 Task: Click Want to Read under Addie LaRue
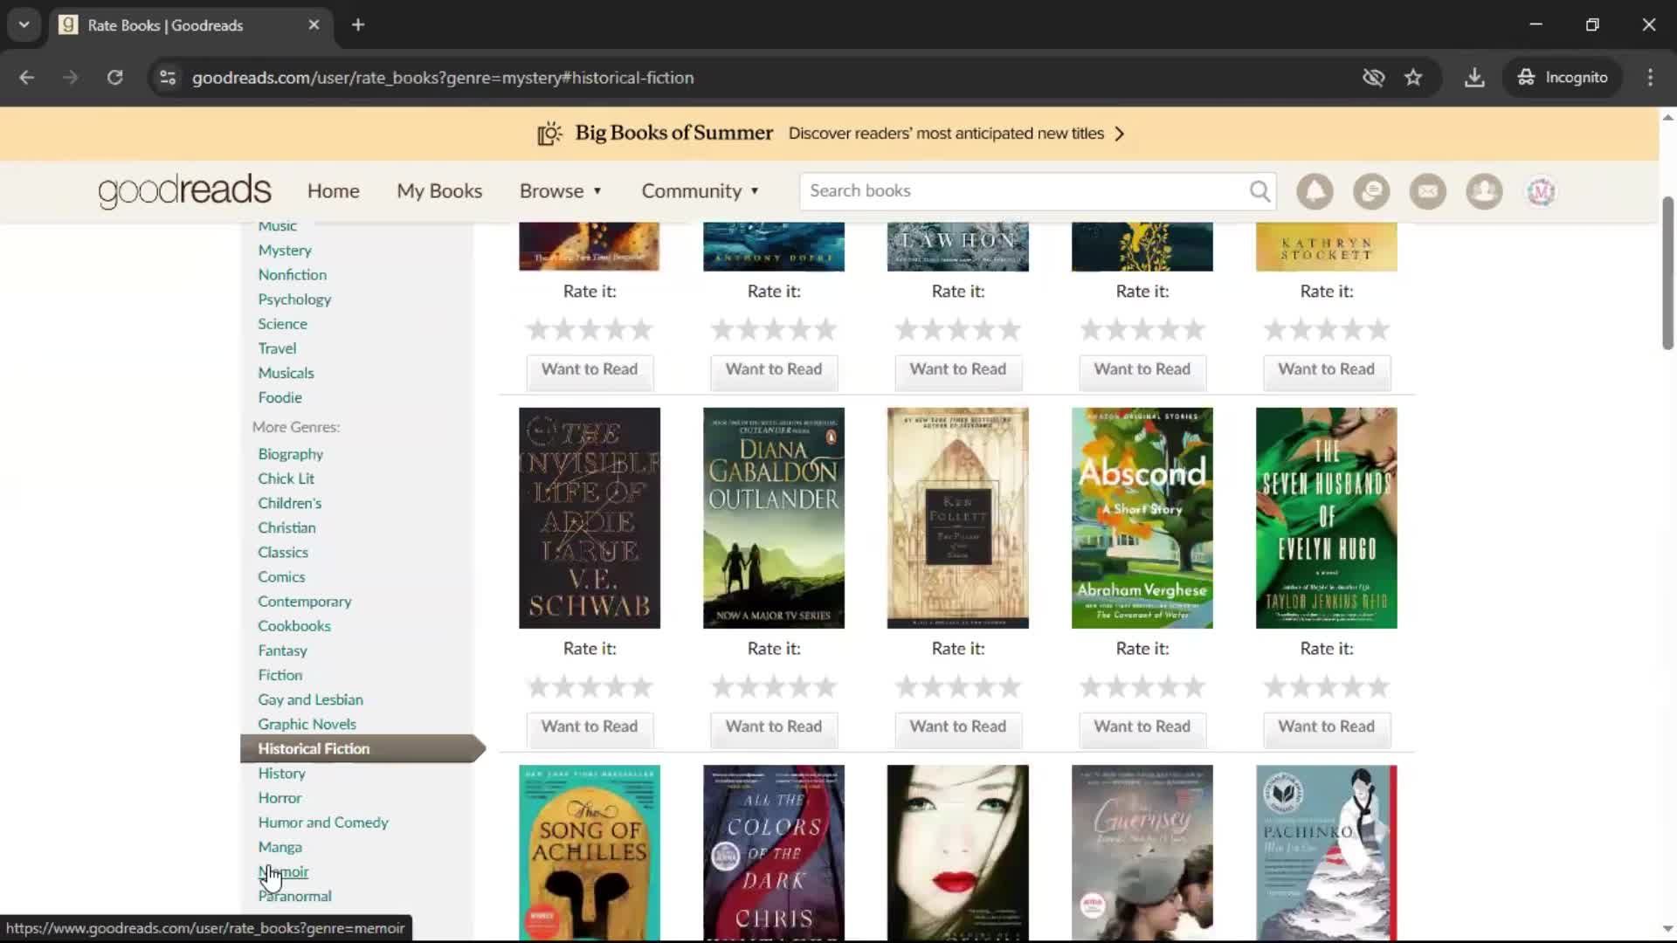pyautogui.click(x=590, y=726)
